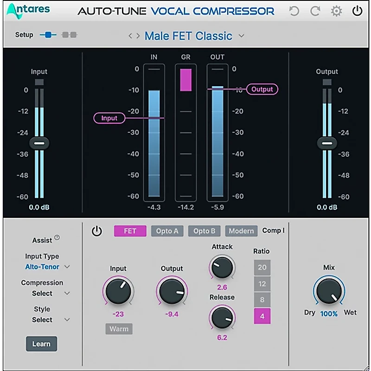Click the Input knob value -23
The height and width of the screenshot is (371, 371).
[118, 314]
